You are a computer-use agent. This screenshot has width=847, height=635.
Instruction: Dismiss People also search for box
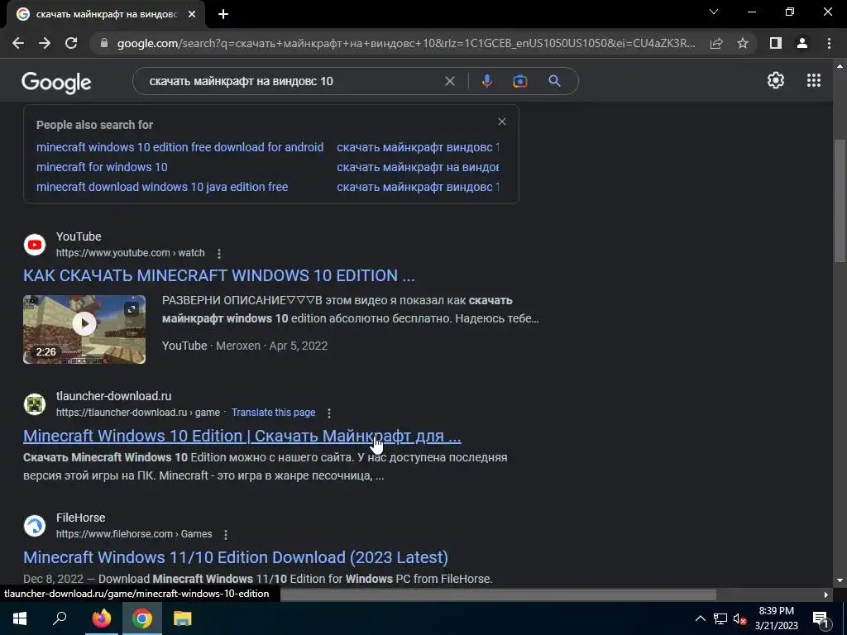502,122
